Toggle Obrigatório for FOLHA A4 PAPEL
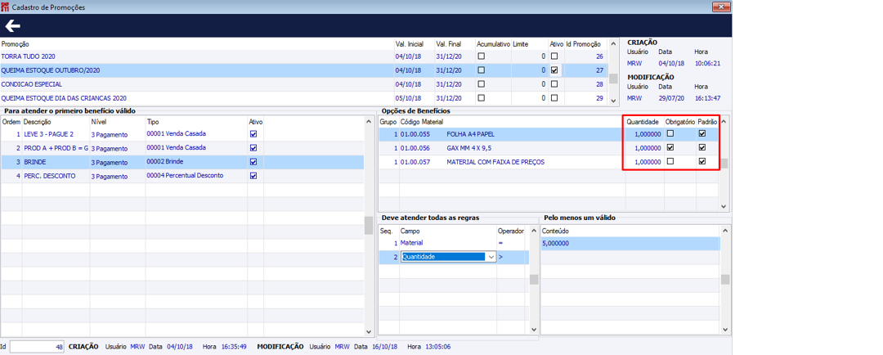 (x=670, y=134)
